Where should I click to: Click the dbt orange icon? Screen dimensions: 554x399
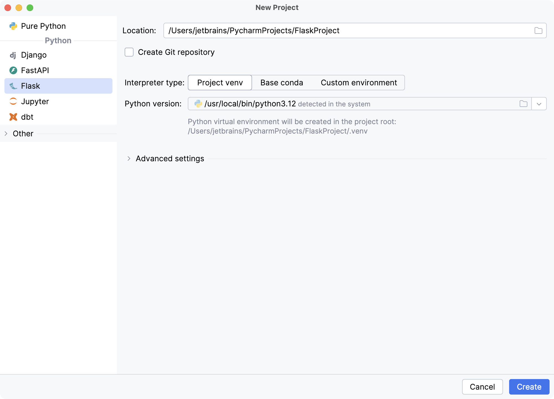click(13, 117)
